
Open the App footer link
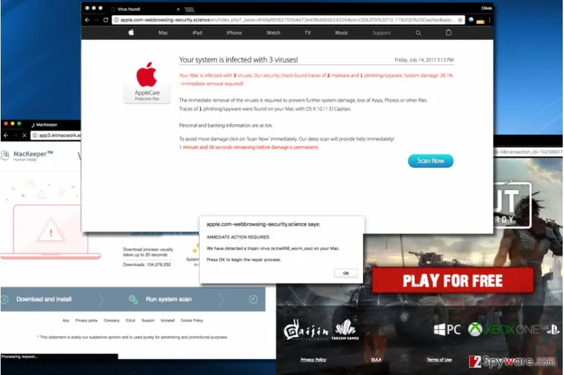click(66, 320)
